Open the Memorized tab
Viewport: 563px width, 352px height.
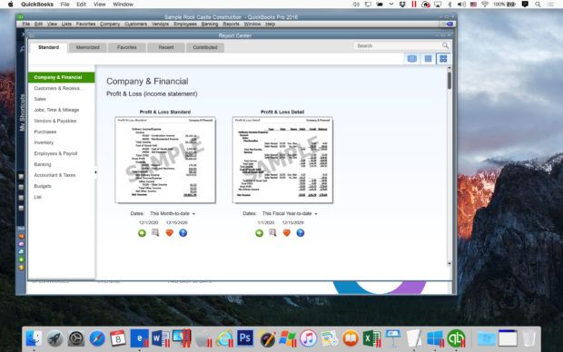click(x=87, y=47)
